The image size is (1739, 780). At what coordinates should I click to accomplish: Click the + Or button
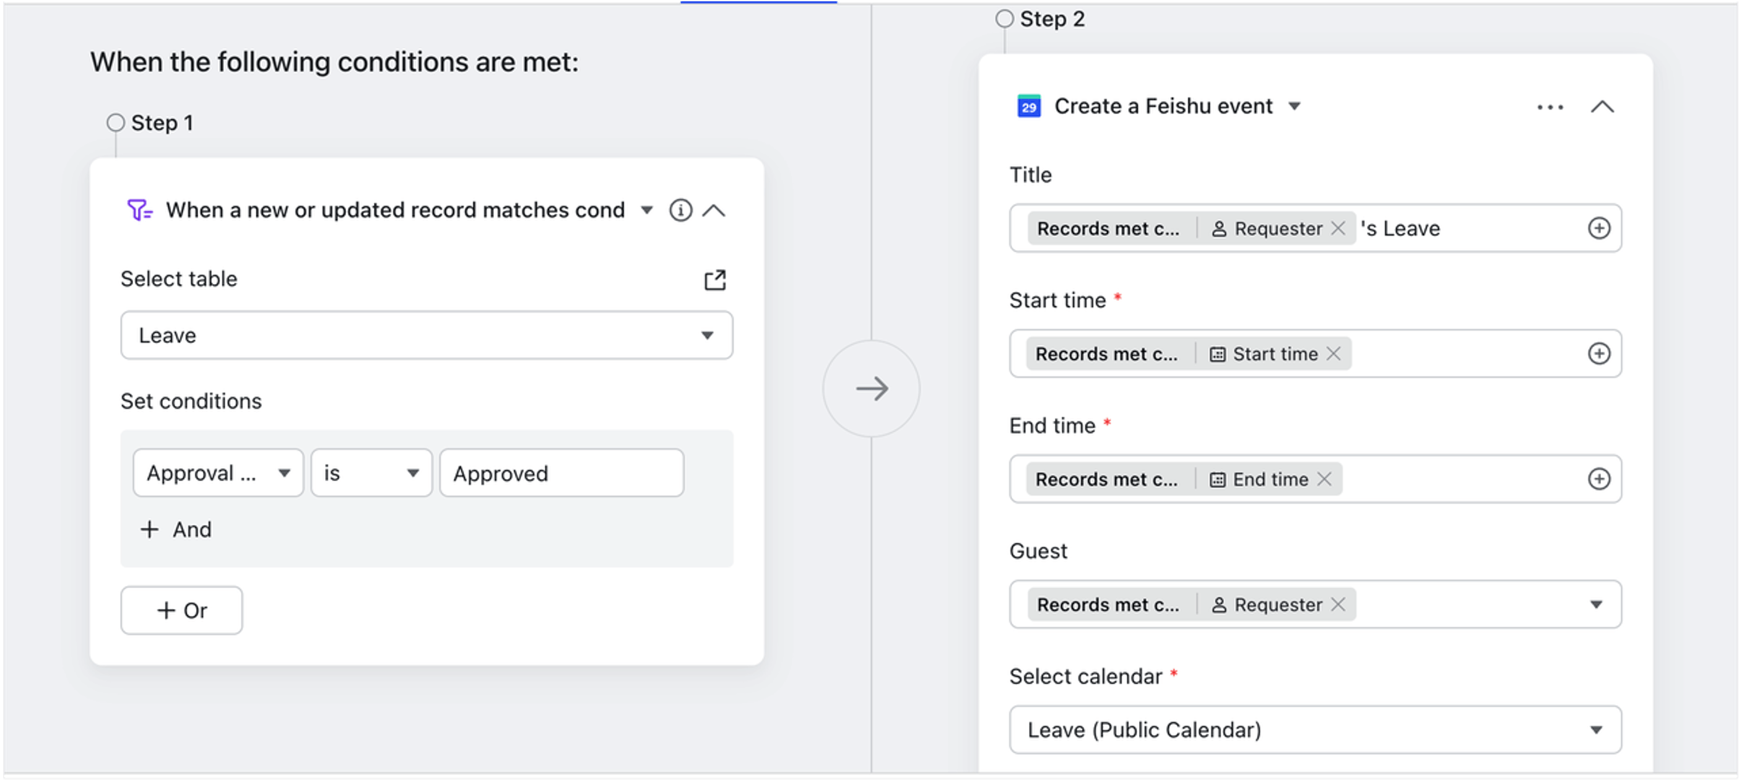[181, 610]
